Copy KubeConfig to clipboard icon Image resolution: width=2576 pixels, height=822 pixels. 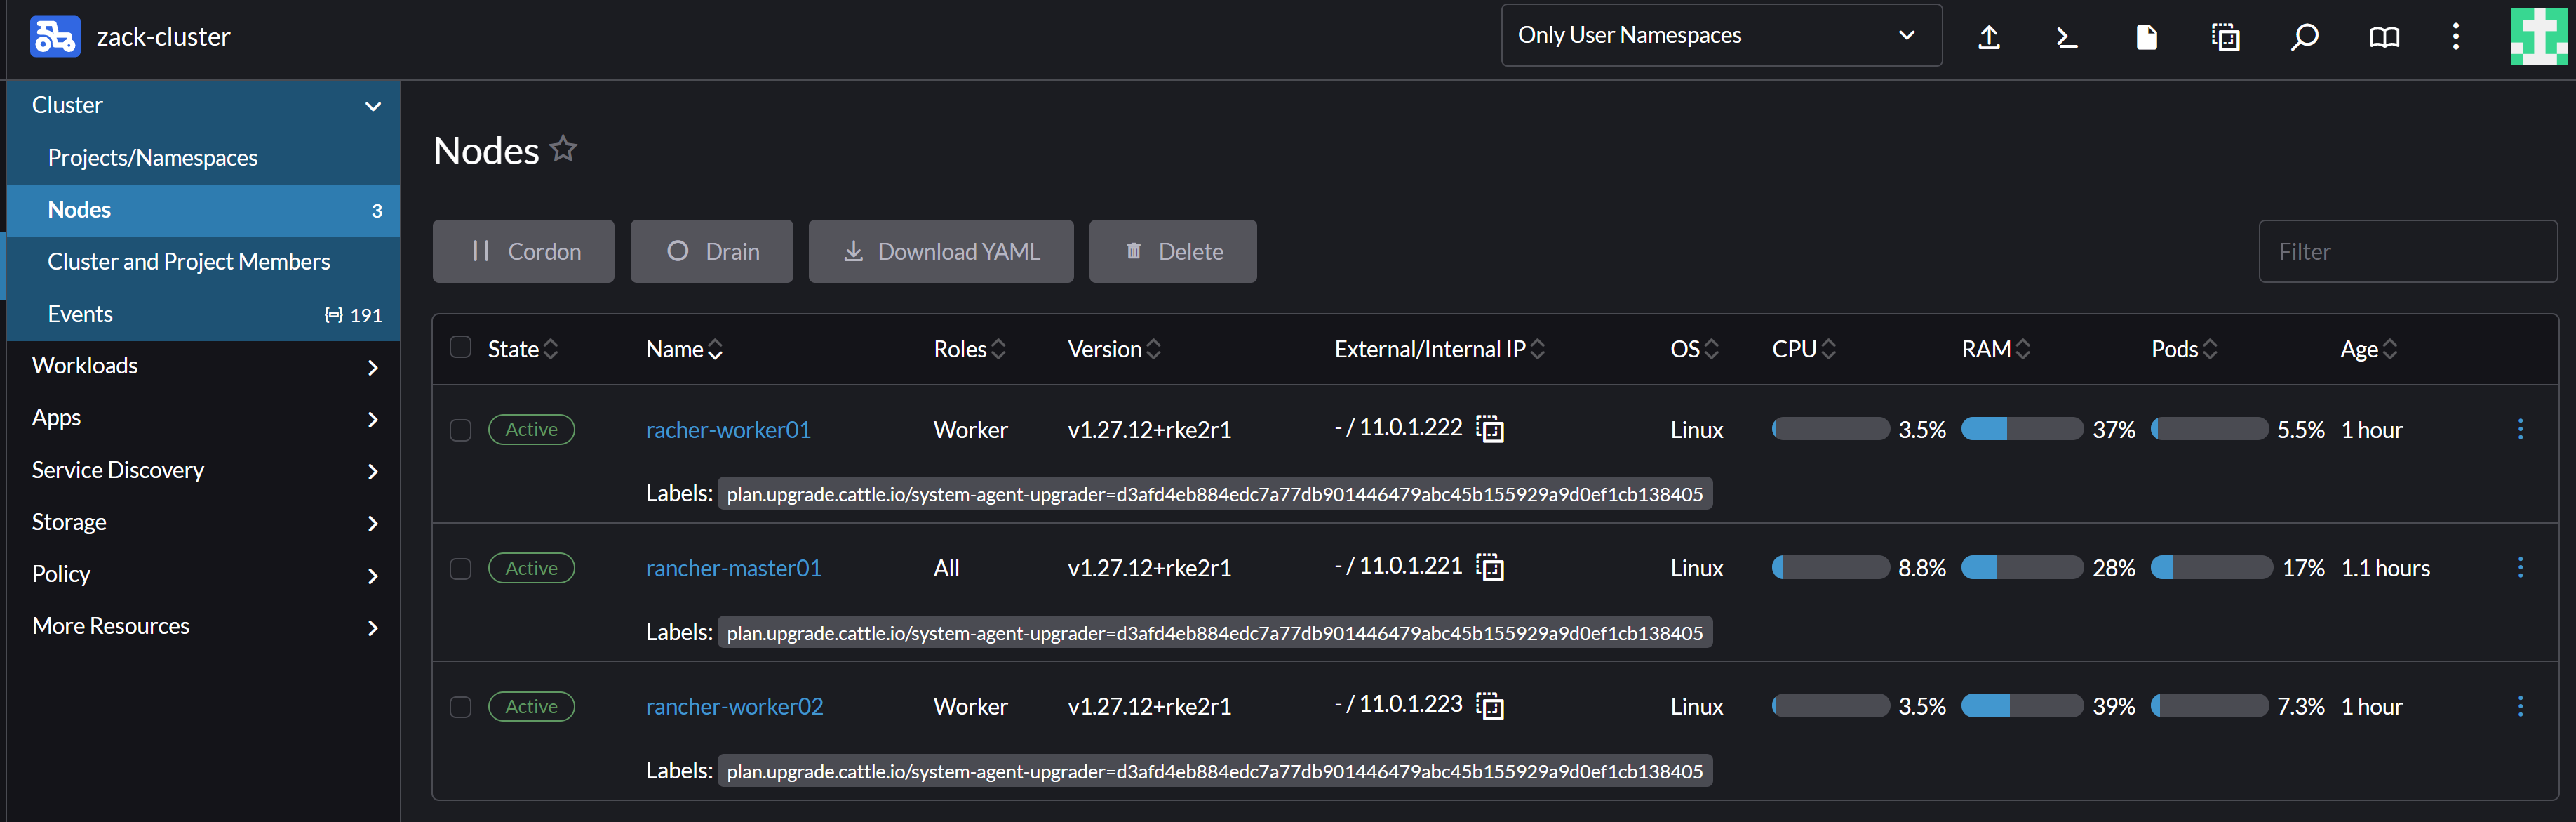coord(2225,37)
